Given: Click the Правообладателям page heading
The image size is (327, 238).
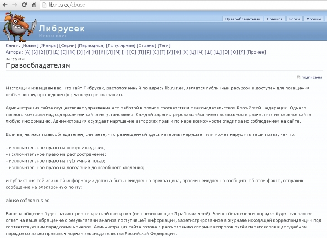Looking at the screenshot, I should pyautogui.click(x=38, y=65).
